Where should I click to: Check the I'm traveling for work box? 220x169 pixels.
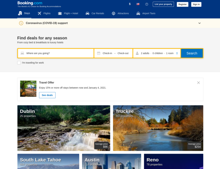(19, 63)
